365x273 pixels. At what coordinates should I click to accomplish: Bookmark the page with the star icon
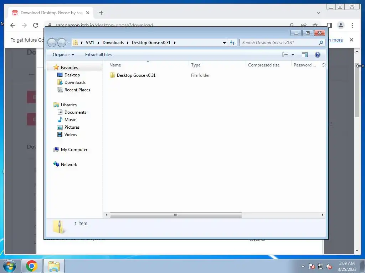tap(315, 25)
